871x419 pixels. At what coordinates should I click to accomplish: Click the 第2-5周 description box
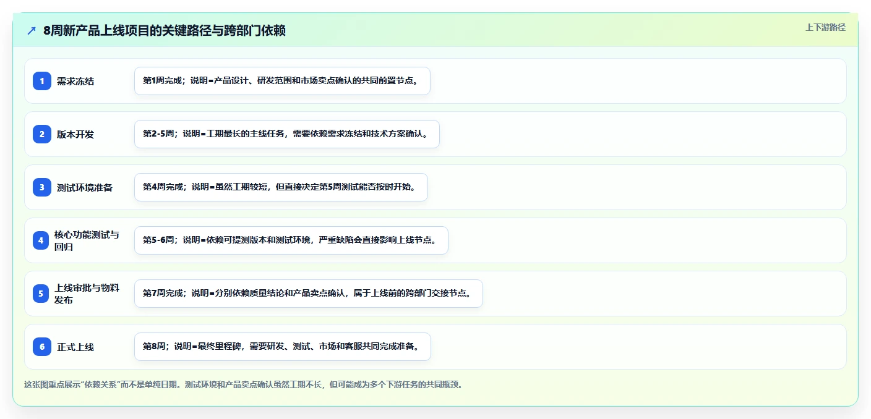click(287, 134)
